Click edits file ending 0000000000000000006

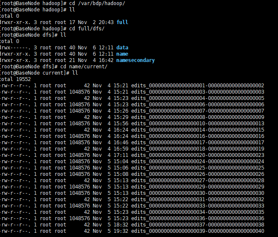pos(198,105)
